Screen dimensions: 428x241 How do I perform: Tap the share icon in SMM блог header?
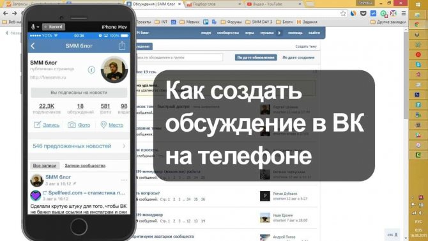[122, 45]
